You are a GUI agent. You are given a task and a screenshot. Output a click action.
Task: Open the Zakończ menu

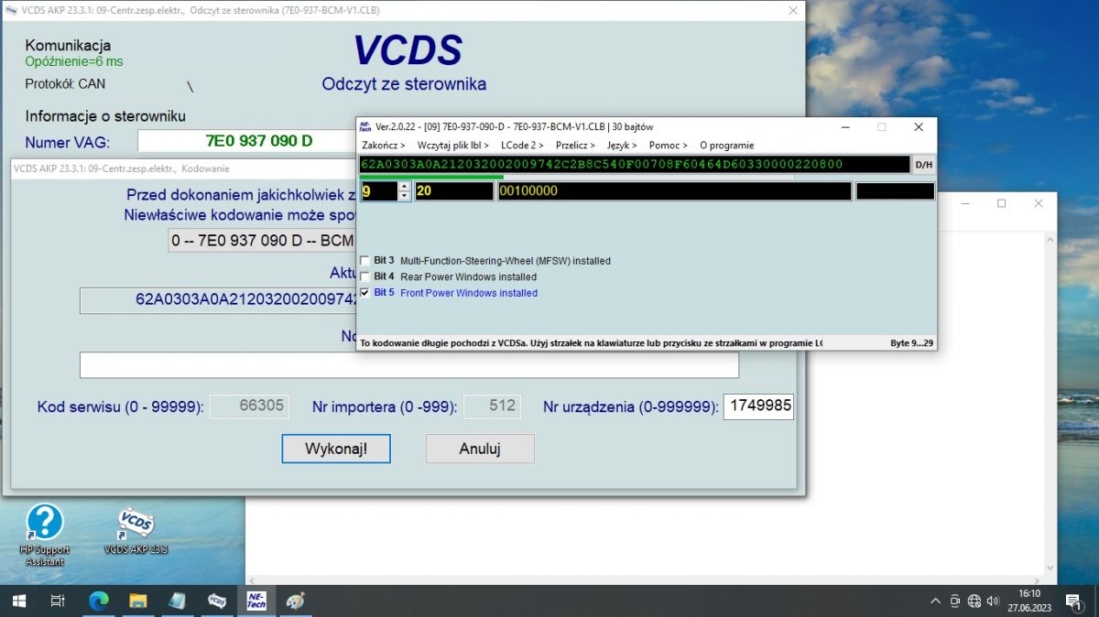coord(384,146)
